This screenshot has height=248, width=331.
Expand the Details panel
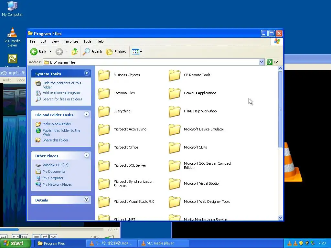[87, 200]
